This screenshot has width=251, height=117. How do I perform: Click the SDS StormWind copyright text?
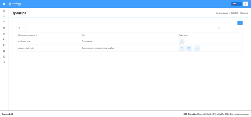(216, 114)
